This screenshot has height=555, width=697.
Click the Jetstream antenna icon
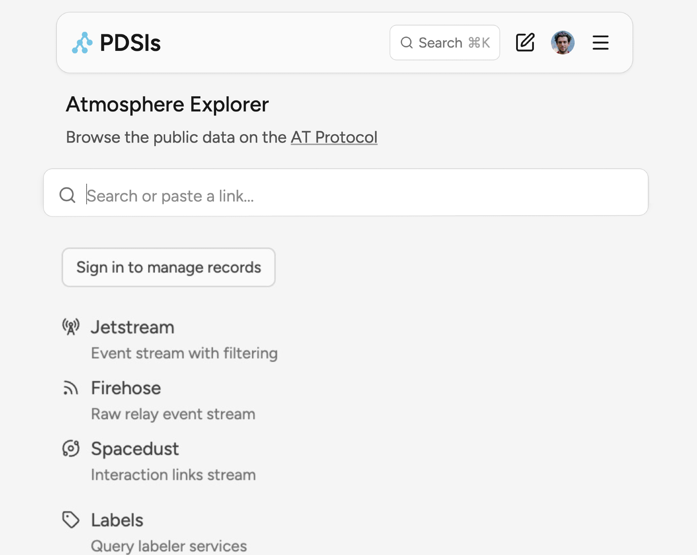pos(71,327)
